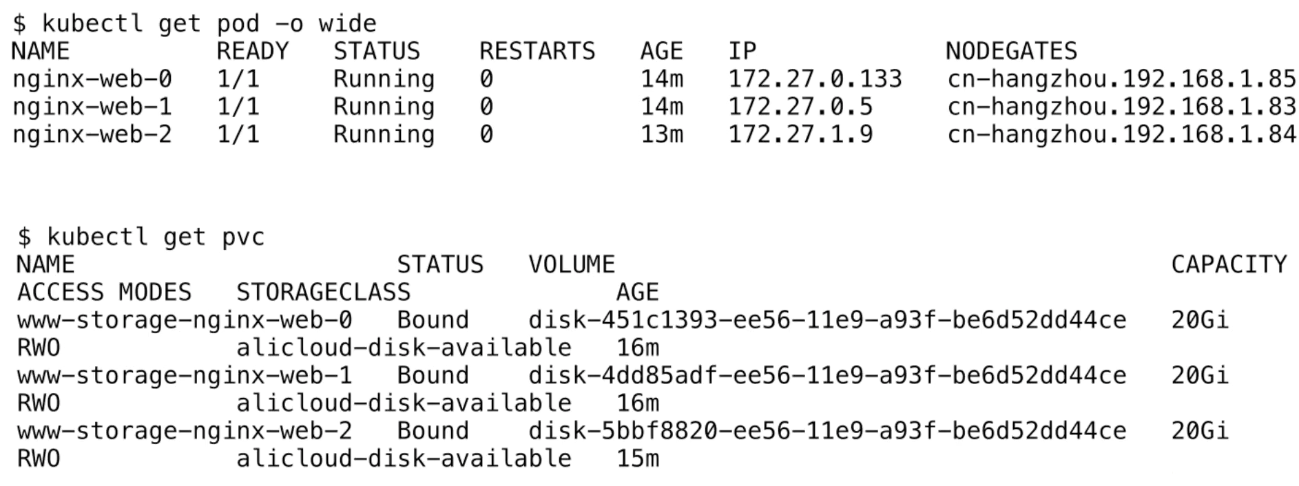The image size is (1299, 486).
Task: Click volume disk-451c1393-ee56-11e9-a93f-be6d52dd44ce
Action: [827, 321]
